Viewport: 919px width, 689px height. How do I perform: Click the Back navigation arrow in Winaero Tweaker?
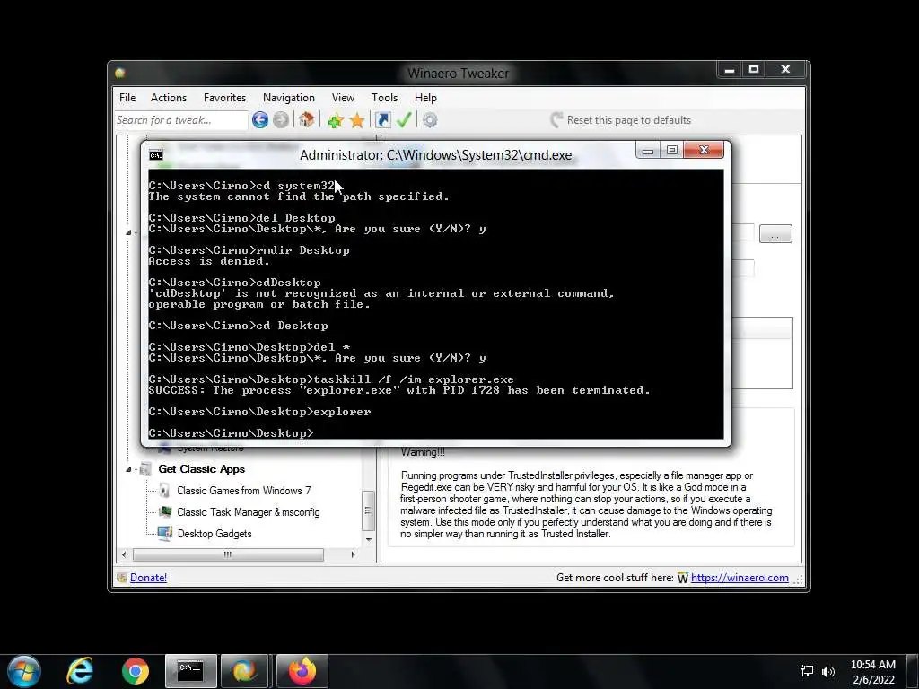coord(260,120)
